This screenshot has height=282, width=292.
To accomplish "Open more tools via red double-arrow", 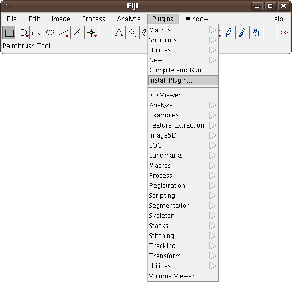I will [284, 33].
